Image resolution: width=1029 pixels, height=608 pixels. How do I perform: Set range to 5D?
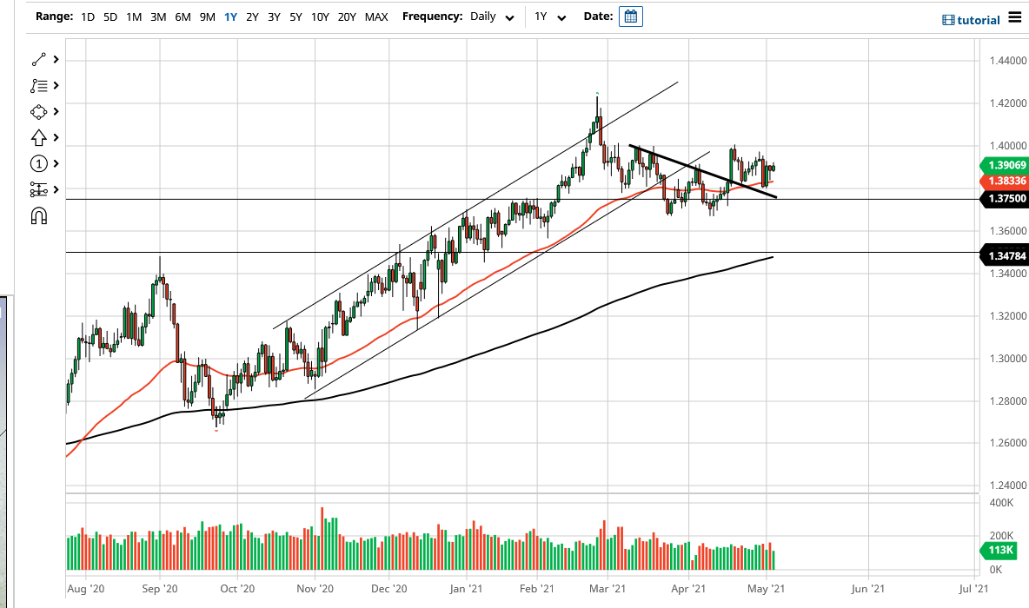[110, 17]
